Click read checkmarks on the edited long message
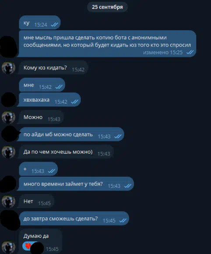Image resolution: width=211 pixels, height=254 pixels. 190,52
